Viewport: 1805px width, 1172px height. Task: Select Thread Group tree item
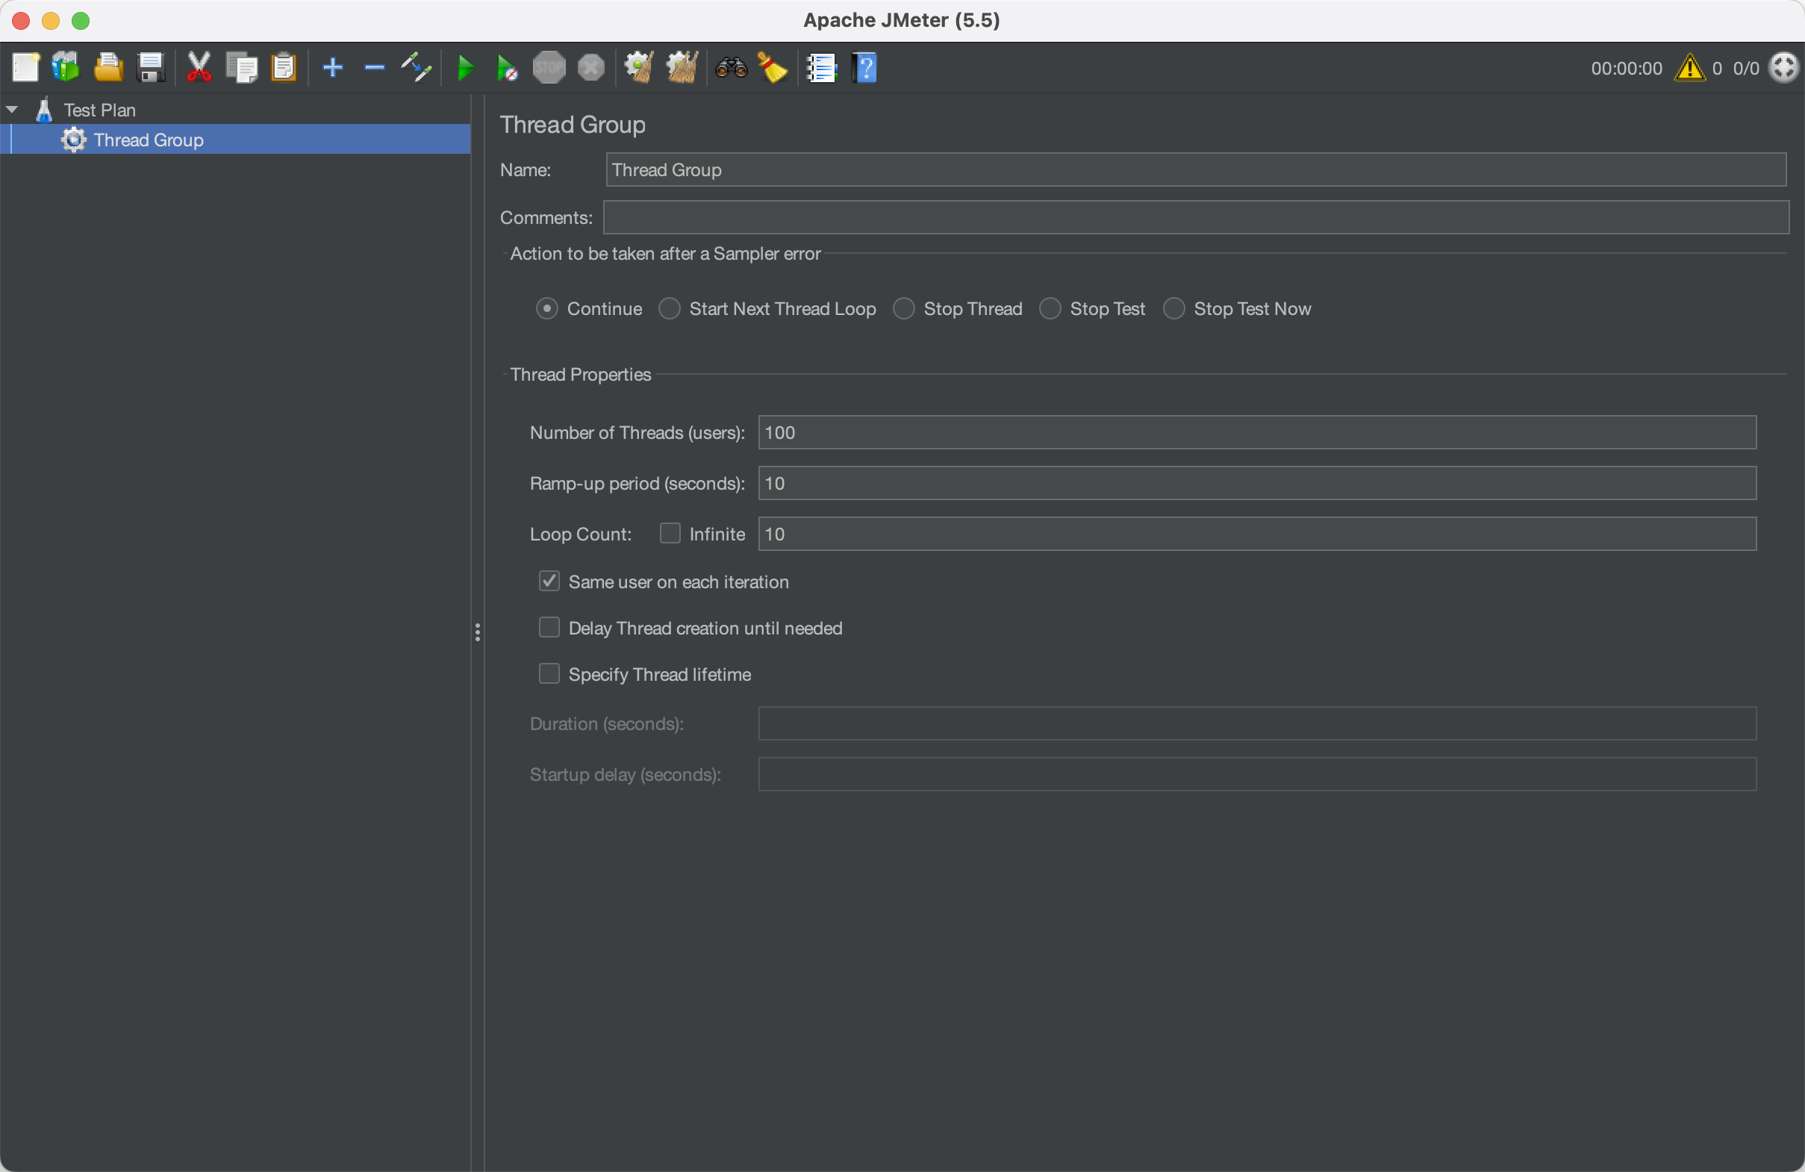pyautogui.click(x=149, y=140)
